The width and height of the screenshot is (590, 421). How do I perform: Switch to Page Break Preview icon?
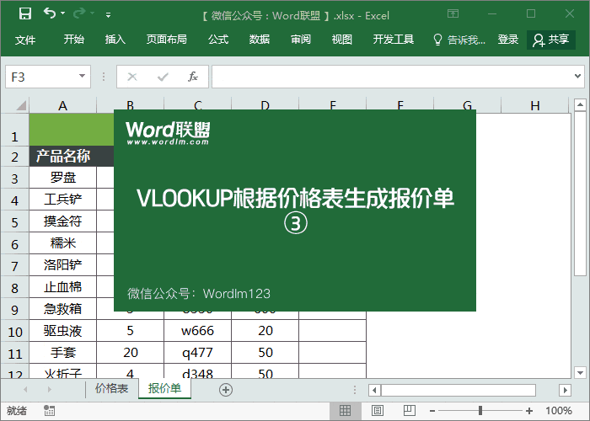pyautogui.click(x=410, y=411)
